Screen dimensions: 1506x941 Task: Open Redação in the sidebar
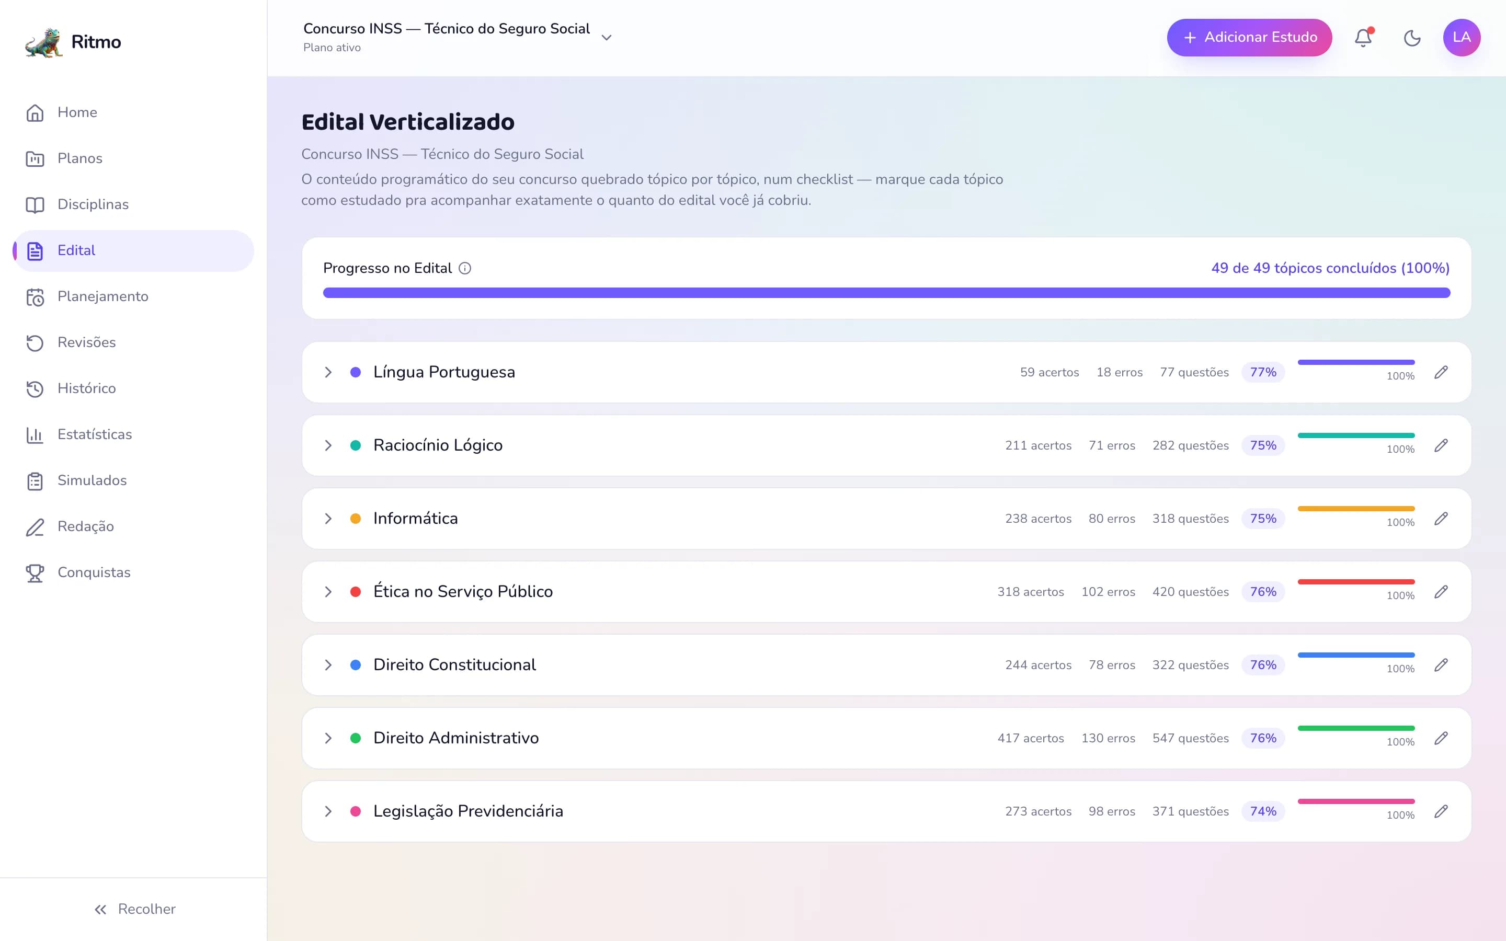[133, 527]
